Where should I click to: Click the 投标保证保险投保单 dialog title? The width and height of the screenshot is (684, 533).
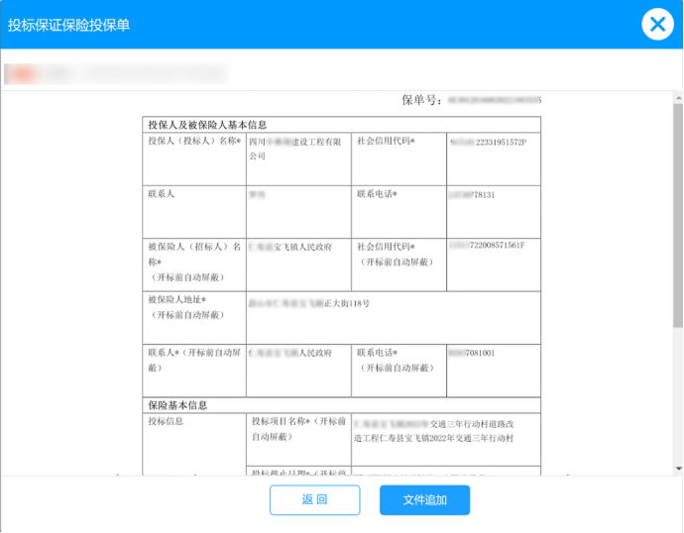click(x=68, y=25)
